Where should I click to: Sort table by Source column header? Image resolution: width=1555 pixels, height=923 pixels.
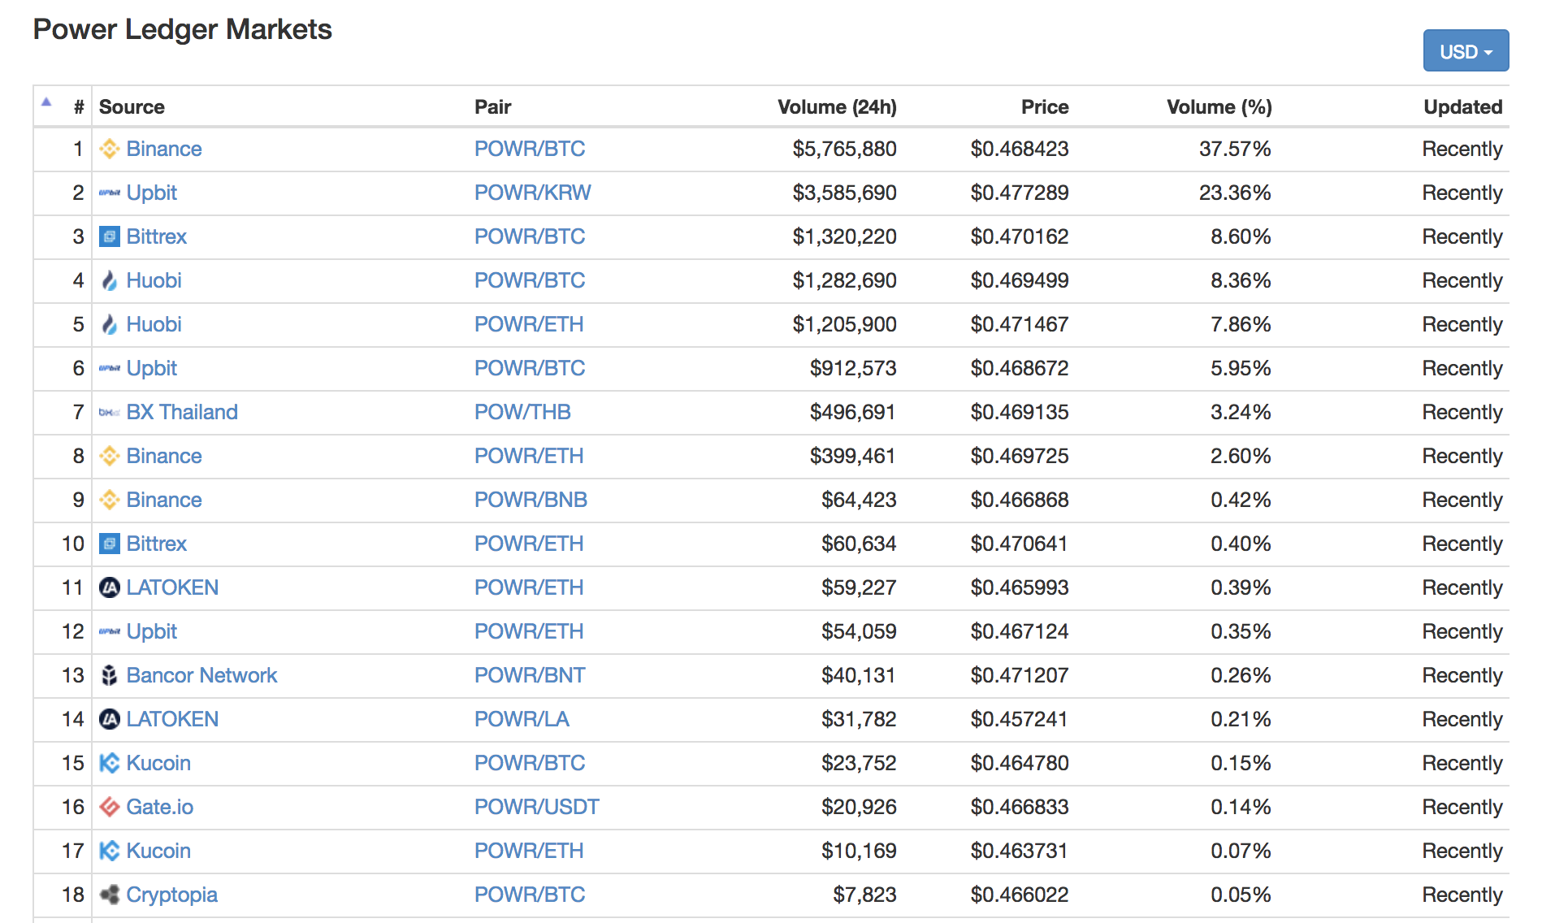[132, 106]
